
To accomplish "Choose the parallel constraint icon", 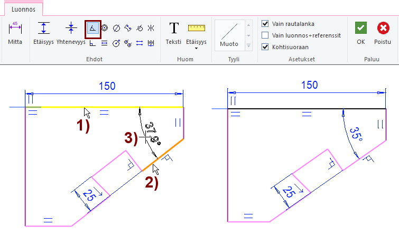I will tap(104, 43).
